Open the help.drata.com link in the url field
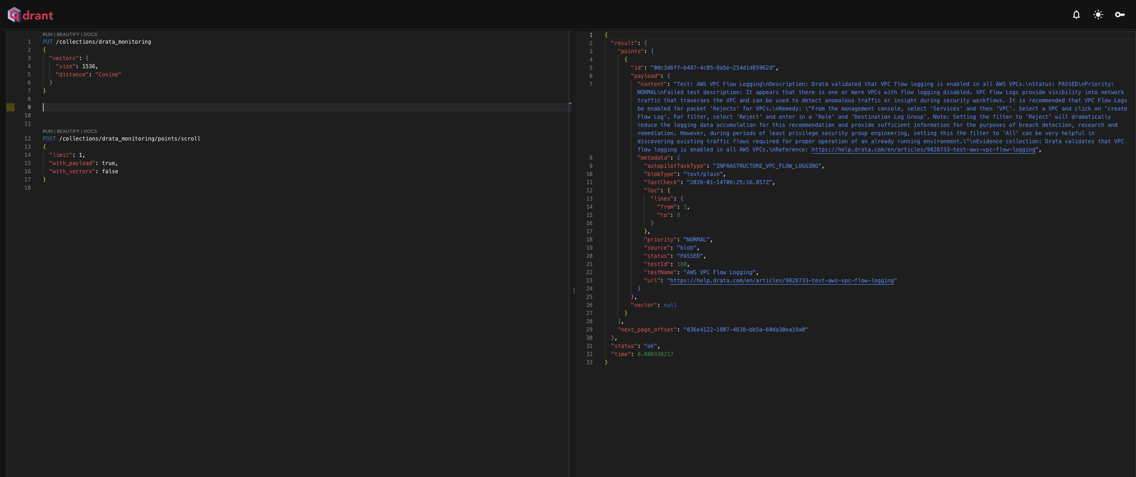 tap(781, 281)
